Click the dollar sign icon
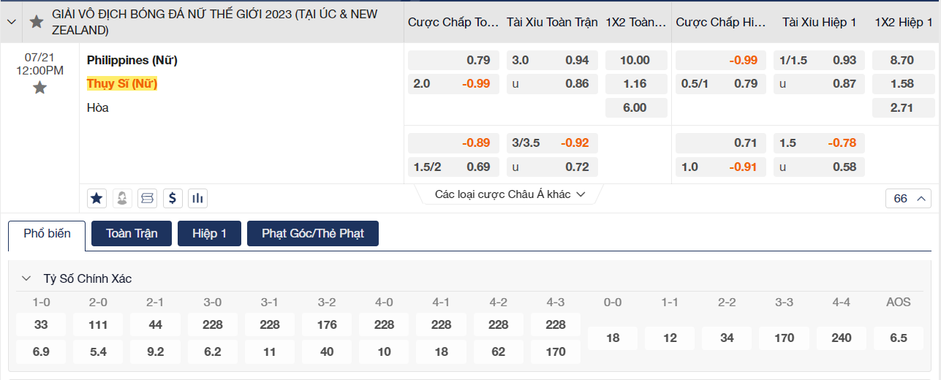This screenshot has height=380, width=941. [173, 197]
